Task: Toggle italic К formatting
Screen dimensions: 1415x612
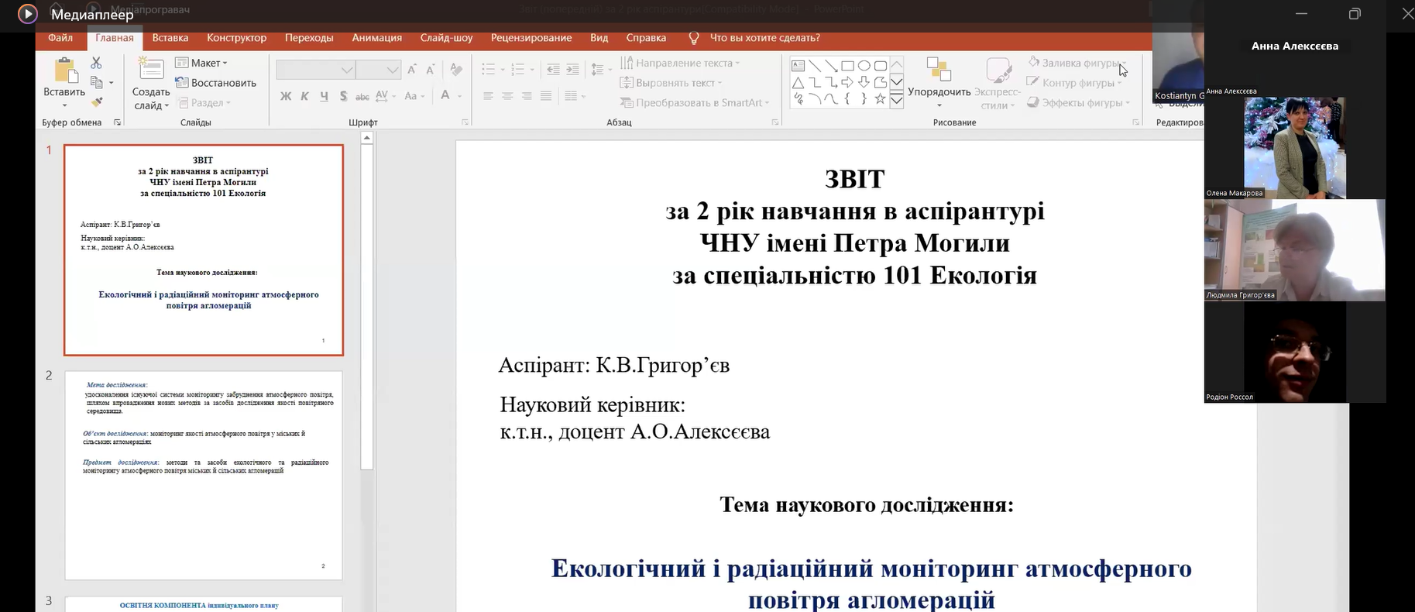Action: (x=304, y=96)
